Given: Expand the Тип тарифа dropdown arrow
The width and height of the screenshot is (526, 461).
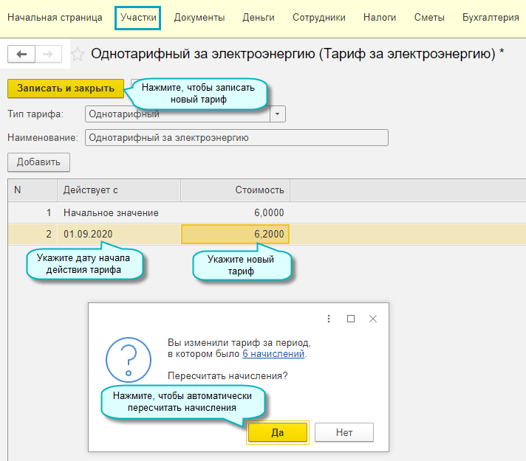Looking at the screenshot, I should [x=278, y=114].
